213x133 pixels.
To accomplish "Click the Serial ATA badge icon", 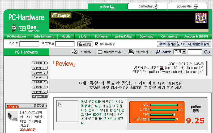I will tap(201, 18).
